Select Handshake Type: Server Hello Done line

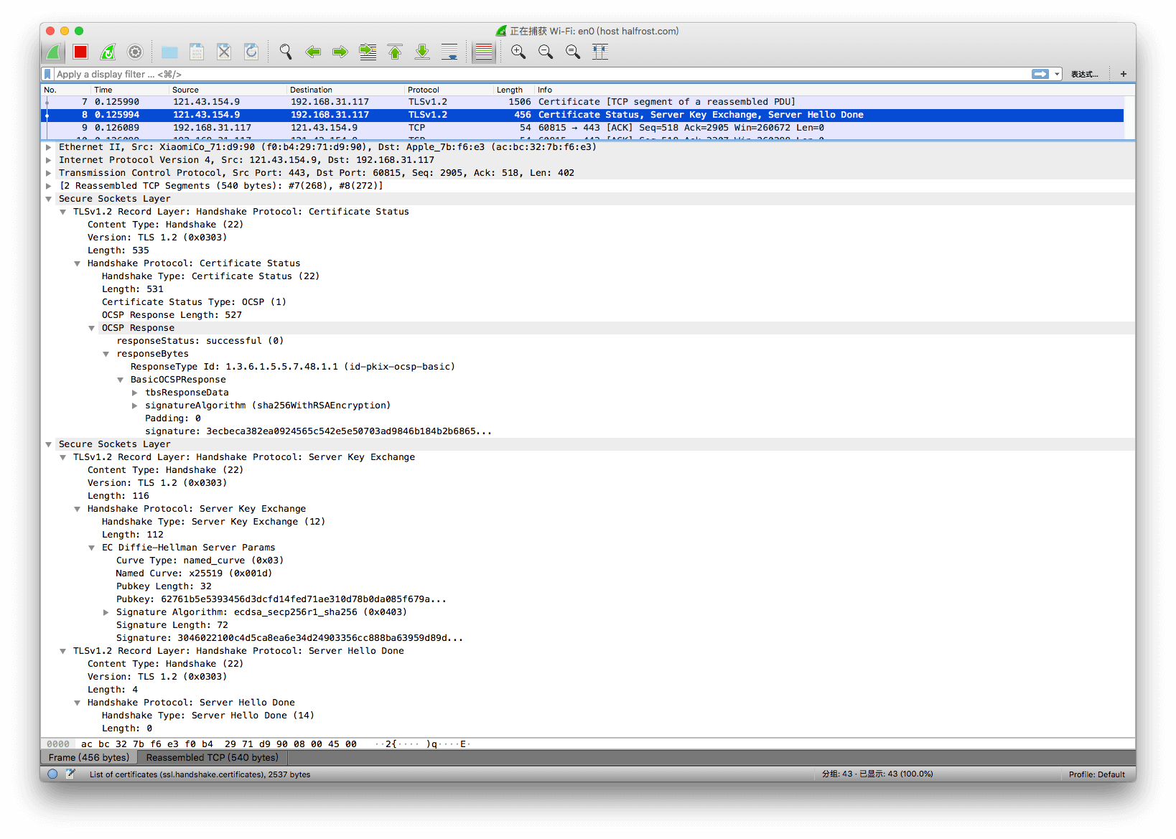point(207,716)
